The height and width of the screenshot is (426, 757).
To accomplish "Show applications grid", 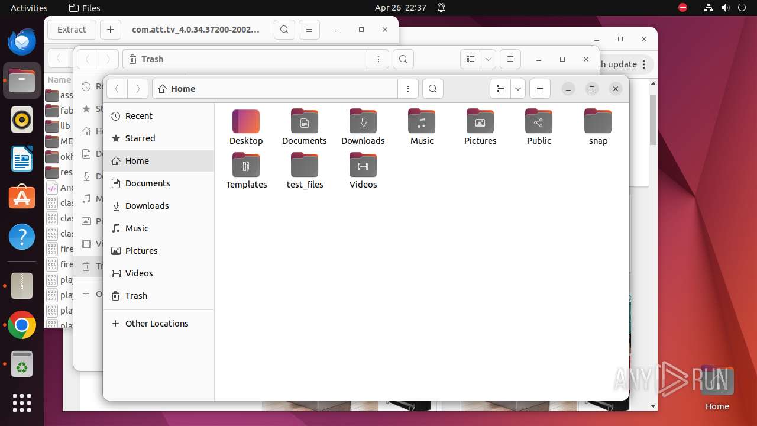I will pyautogui.click(x=22, y=403).
